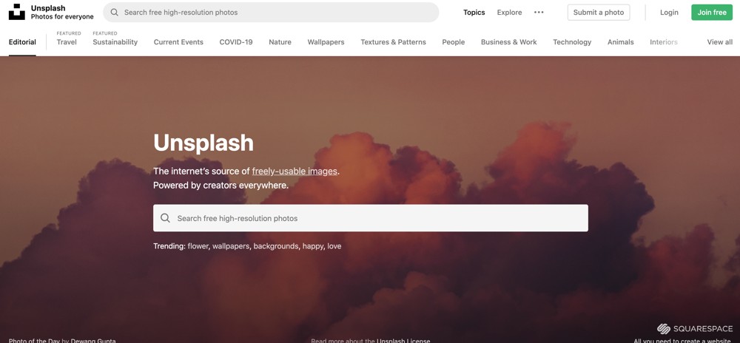Select the Editorial tab
The height and width of the screenshot is (343, 740).
[x=22, y=42]
